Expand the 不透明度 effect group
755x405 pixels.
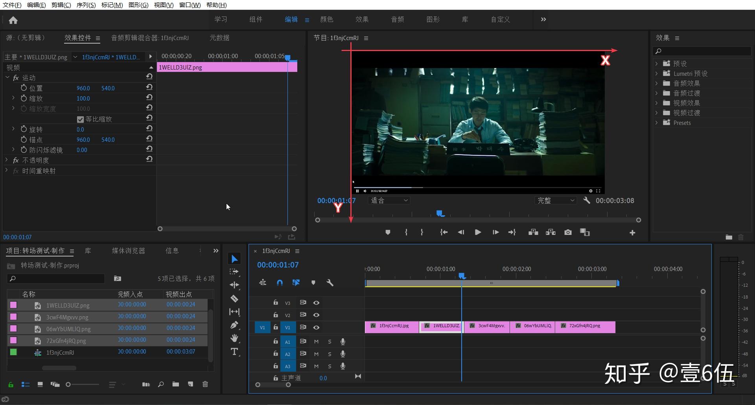[x=6, y=160]
